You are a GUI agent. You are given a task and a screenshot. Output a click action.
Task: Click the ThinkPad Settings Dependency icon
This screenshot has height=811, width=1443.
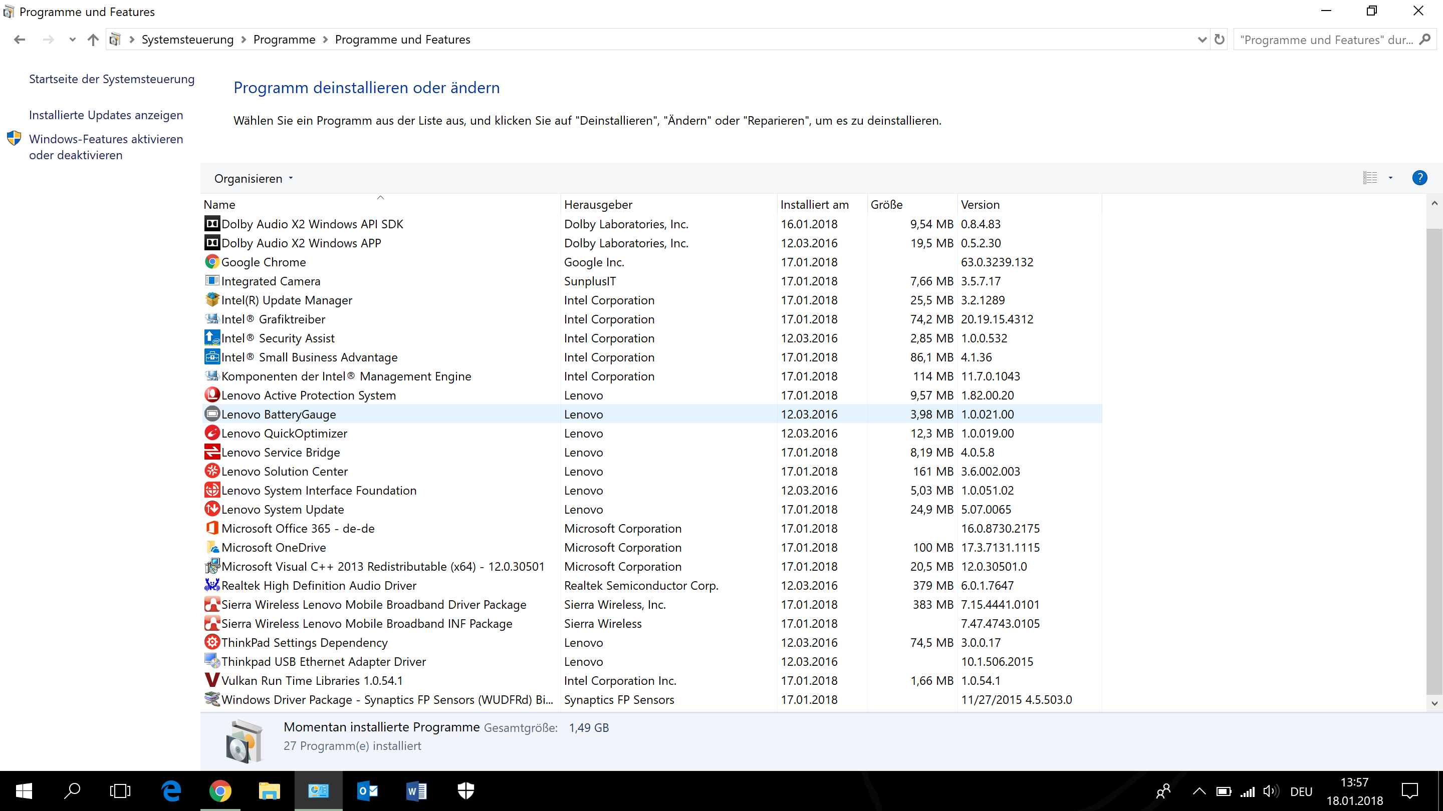tap(212, 642)
